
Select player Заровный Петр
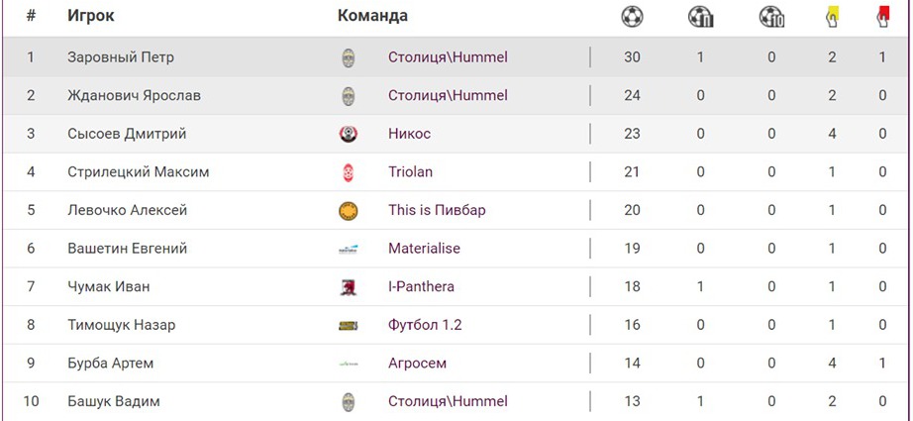tap(121, 57)
